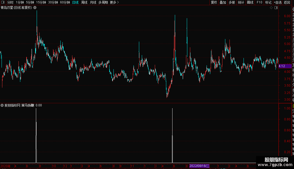This screenshot has height=169, width=294.
Task: Open the 多周期 multi-period view
Action: [103, 2]
